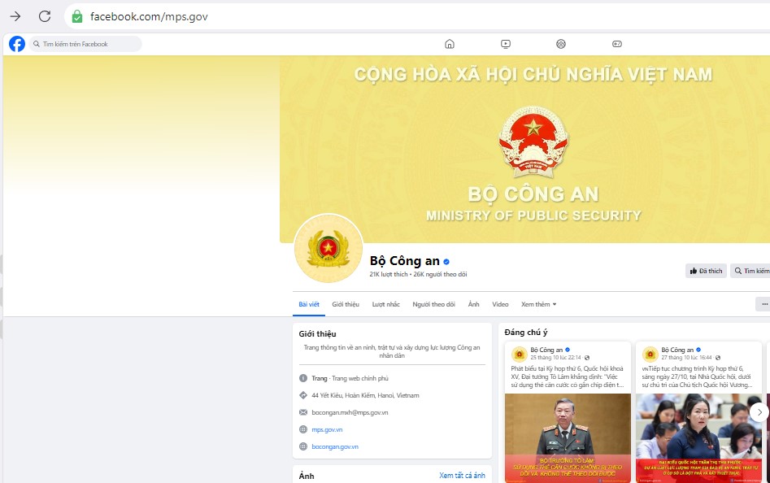Image resolution: width=770 pixels, height=483 pixels.
Task: Click the intro description Trang thông tin về an ninh
Action: [392, 351]
